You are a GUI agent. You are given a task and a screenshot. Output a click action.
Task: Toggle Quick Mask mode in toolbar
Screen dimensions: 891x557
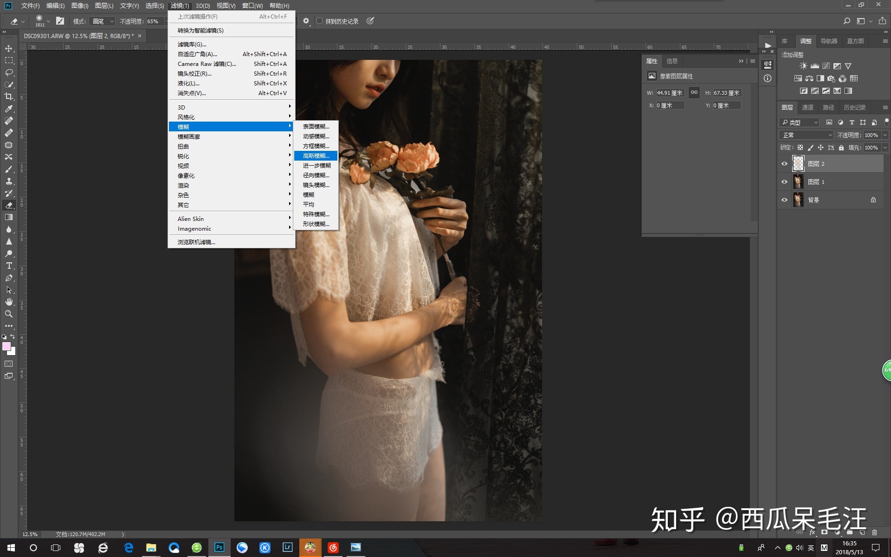coord(9,364)
